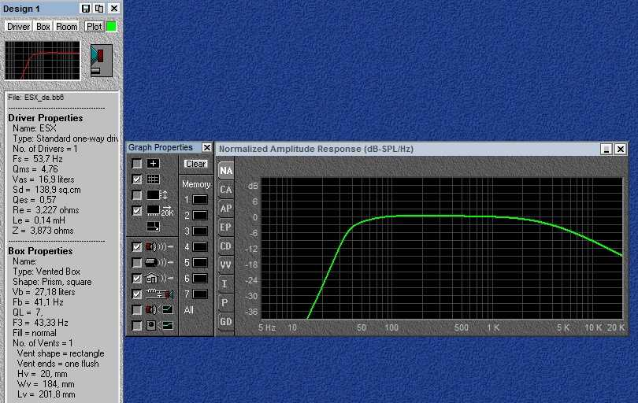The width and height of the screenshot is (638, 403).
Task: Disable the grid lines checkbox
Action: [137, 179]
